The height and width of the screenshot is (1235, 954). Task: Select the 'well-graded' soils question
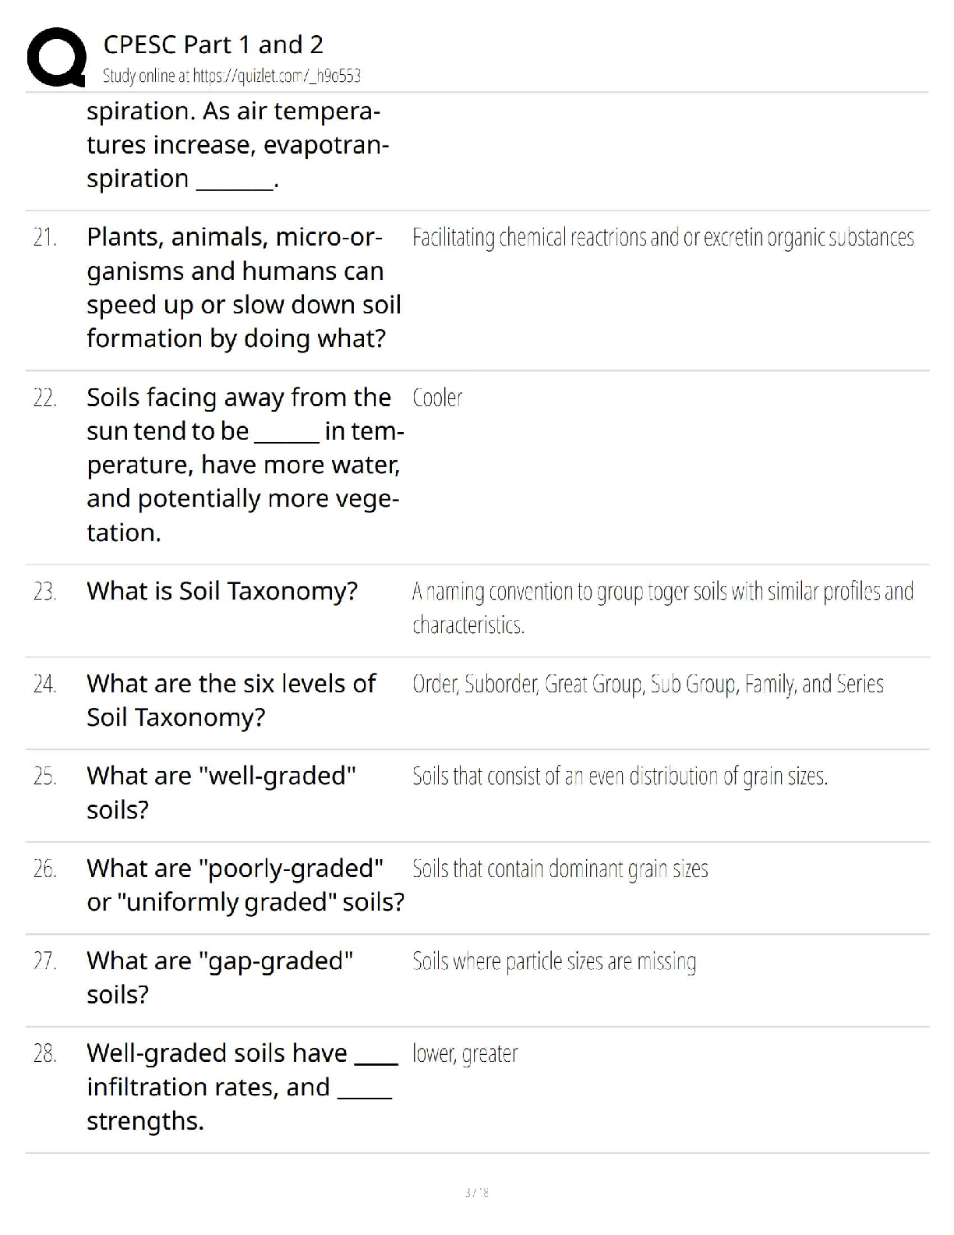pos(221,792)
